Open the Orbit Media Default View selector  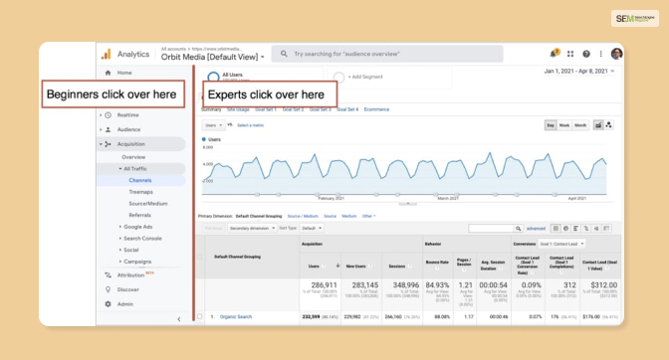pyautogui.click(x=212, y=57)
